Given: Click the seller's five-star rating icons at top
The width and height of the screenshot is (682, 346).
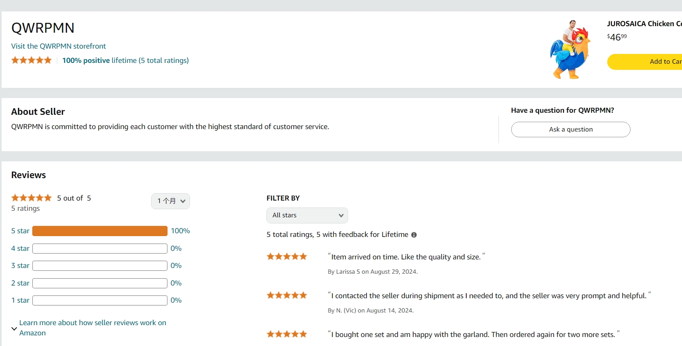Looking at the screenshot, I should 31,60.
